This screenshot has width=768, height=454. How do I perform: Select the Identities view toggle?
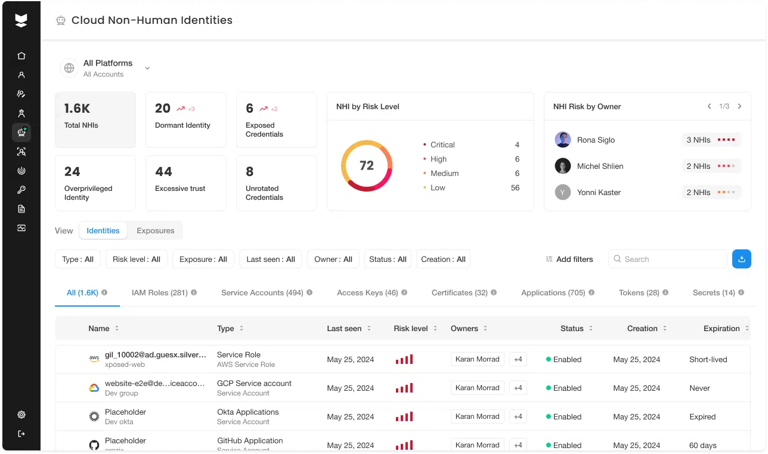[x=103, y=231]
